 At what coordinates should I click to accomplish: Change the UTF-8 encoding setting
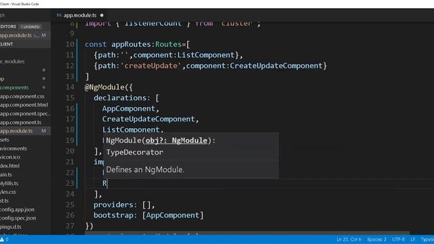[398, 239]
